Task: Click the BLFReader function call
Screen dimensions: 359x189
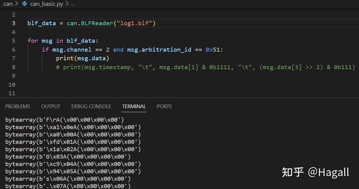Action: click(97, 23)
